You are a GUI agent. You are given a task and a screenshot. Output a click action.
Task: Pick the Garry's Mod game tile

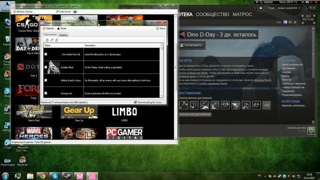coord(33,113)
